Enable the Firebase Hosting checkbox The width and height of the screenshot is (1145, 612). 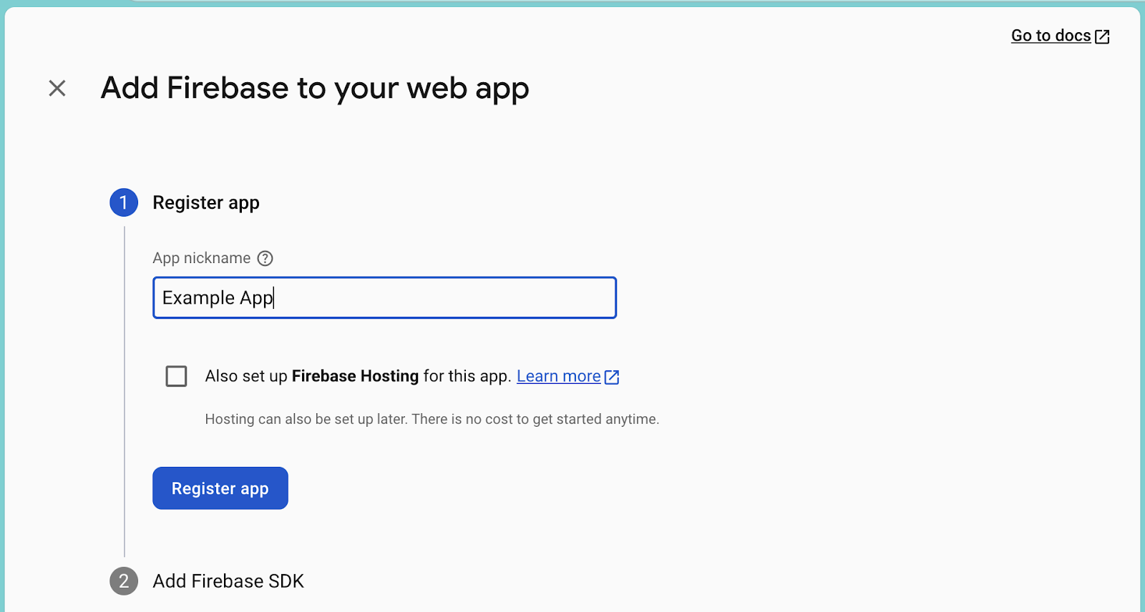pyautogui.click(x=176, y=376)
